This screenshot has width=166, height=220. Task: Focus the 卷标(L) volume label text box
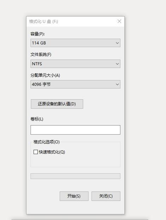[75, 130]
